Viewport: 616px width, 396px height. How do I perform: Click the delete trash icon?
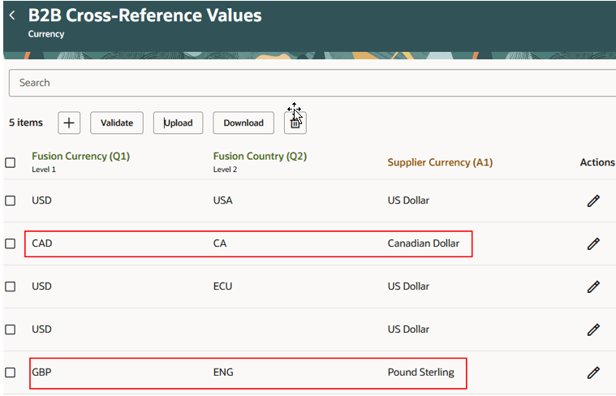(x=295, y=123)
